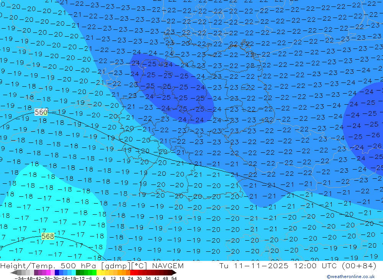Click the '[gdmp][°C]' units label
The height and width of the screenshot is (280, 383).
pos(124,265)
